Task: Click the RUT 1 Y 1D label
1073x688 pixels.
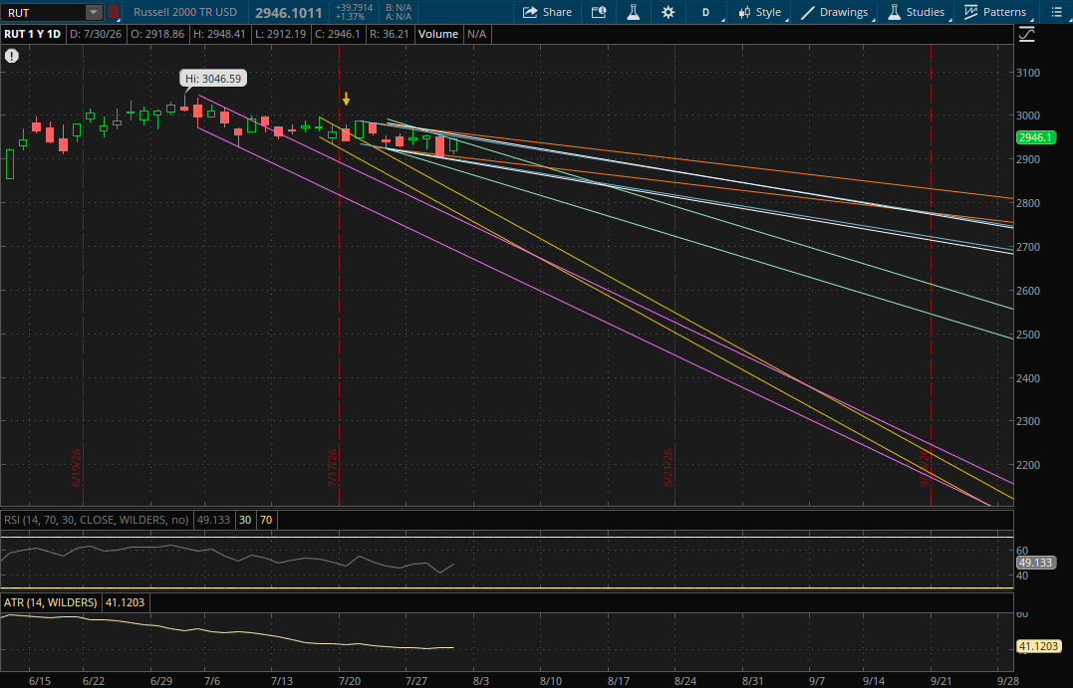Action: coord(33,34)
